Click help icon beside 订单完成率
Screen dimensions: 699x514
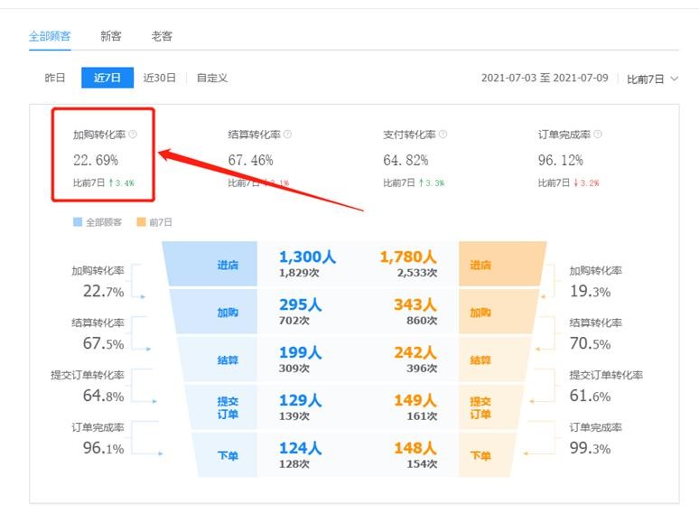pos(598,135)
